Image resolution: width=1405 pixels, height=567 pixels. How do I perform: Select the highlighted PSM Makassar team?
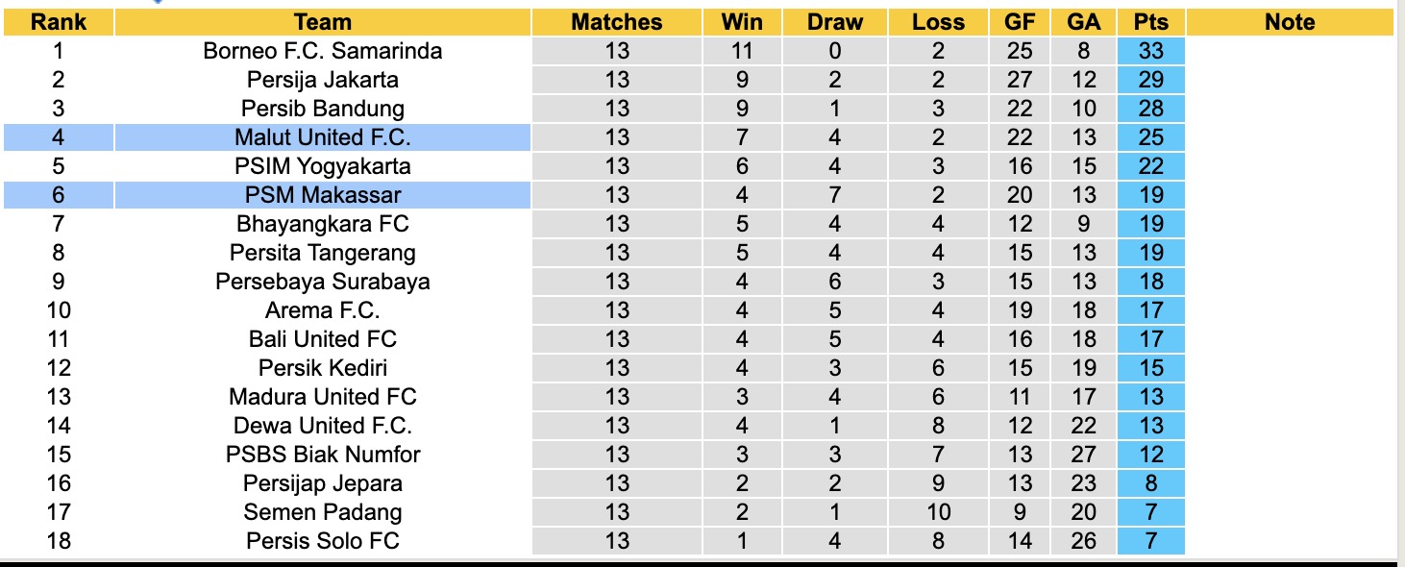pyautogui.click(x=323, y=195)
